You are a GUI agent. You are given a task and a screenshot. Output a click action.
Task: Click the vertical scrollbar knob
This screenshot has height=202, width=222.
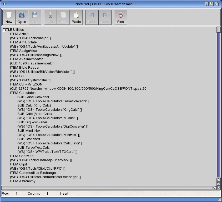click(x=219, y=29)
